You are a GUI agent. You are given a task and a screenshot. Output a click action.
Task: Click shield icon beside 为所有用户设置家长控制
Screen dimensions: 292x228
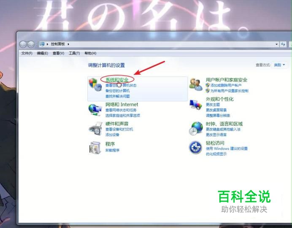click(208, 91)
